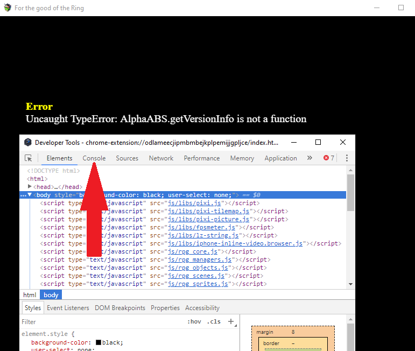Select the html breadcrumb item

click(30, 295)
